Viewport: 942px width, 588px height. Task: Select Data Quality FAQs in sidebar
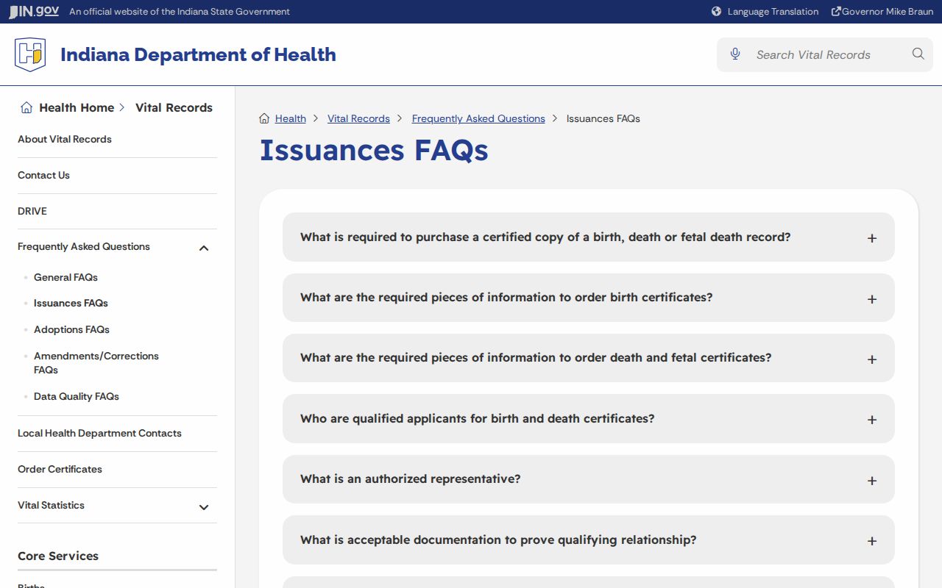click(77, 396)
